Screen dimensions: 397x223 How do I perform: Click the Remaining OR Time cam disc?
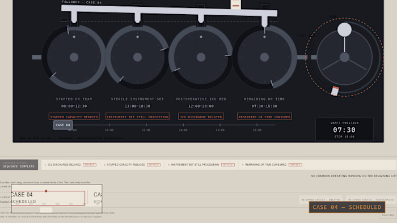click(x=265, y=57)
